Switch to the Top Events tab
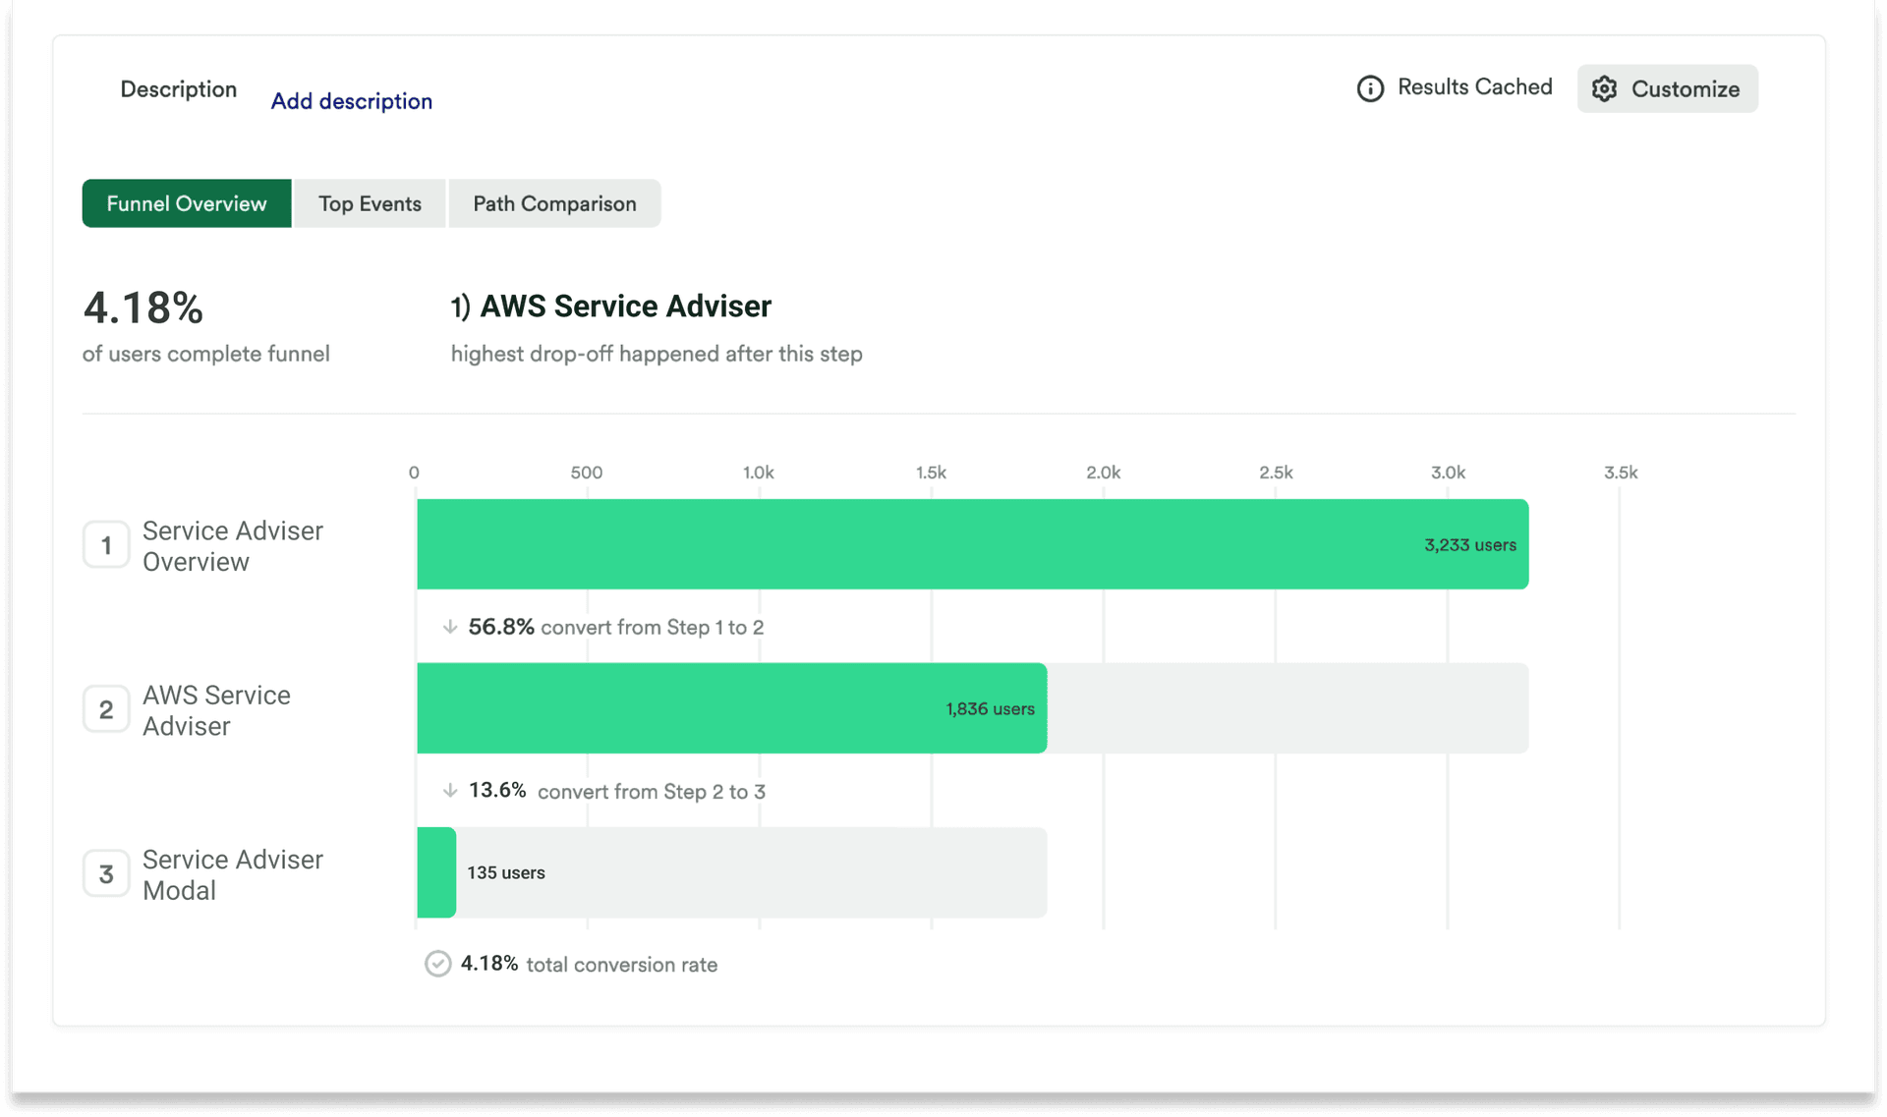This screenshot has width=1887, height=1117. tap(370, 203)
